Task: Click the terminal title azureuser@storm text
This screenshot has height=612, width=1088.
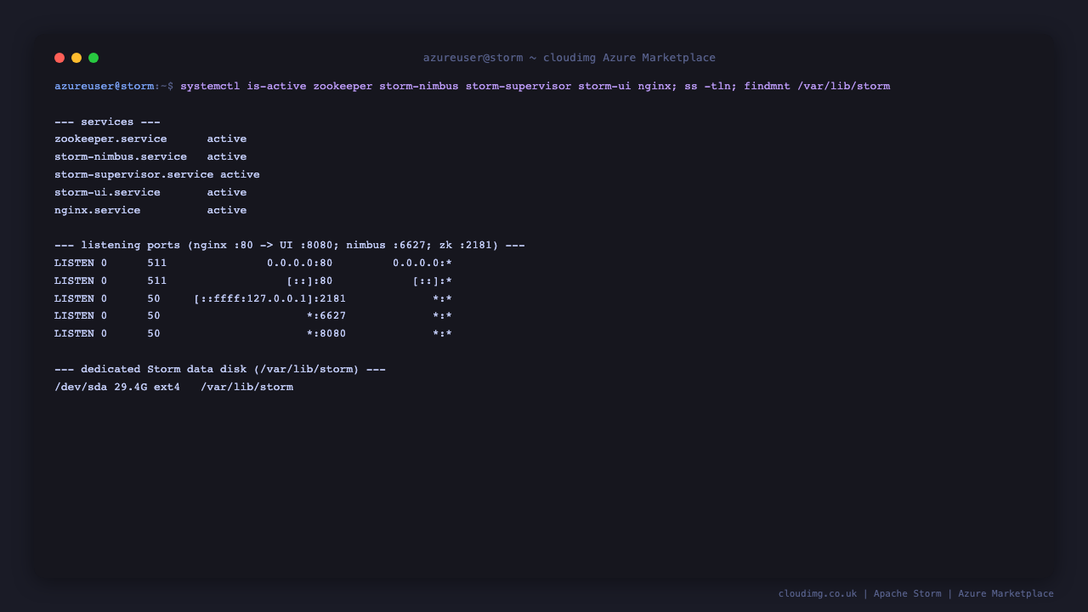Action: click(473, 58)
